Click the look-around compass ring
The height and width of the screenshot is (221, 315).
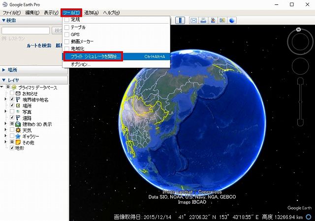(x=300, y=42)
